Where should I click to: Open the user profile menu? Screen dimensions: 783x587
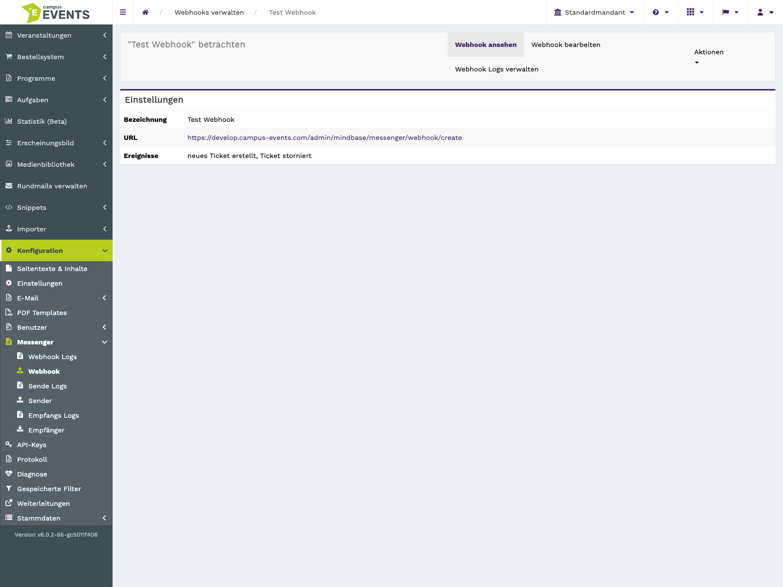pos(765,12)
